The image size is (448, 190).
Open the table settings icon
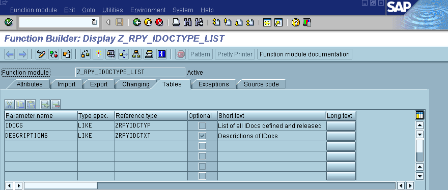click(419, 115)
